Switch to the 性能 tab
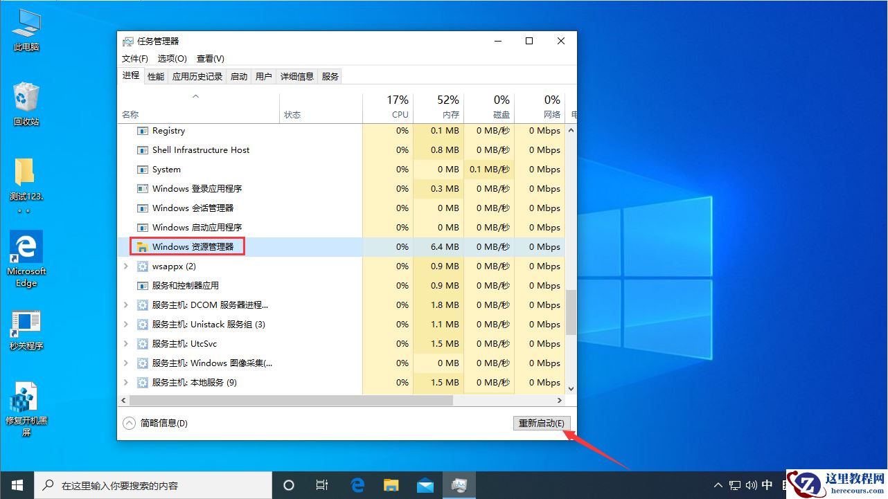Screen dimensions: 888x499 [x=155, y=76]
